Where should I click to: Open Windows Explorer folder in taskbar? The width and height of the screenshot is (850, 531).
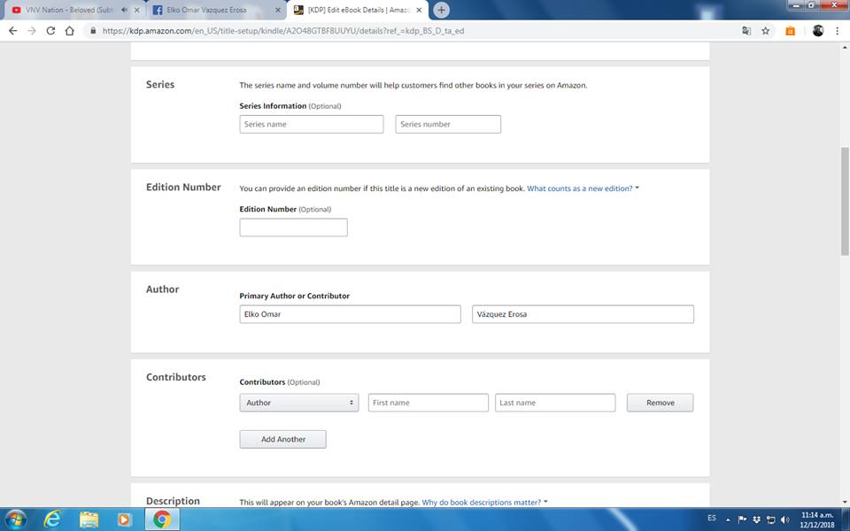[89, 519]
